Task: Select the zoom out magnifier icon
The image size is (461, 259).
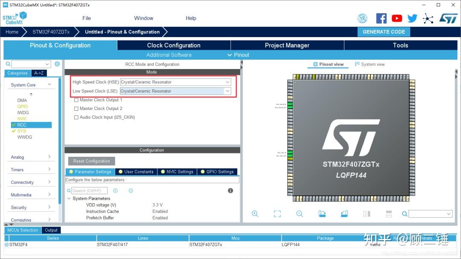Action: (300, 213)
